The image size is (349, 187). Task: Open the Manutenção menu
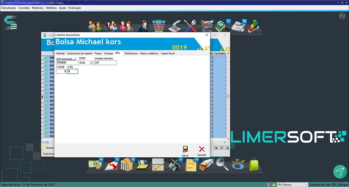[9, 8]
